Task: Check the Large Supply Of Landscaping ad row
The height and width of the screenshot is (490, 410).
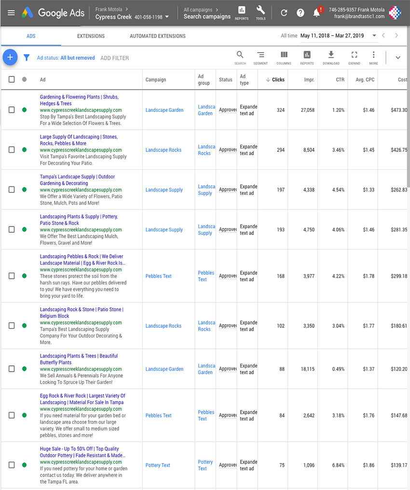Action: pyautogui.click(x=12, y=150)
